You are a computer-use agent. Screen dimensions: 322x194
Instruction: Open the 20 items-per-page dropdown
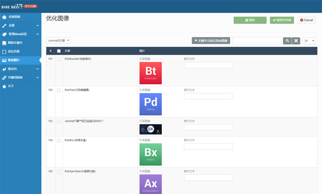tap(309, 41)
